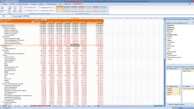Collapse the Маржинальный доход group
Viewport: 194px width, 109px height.
(1, 25)
